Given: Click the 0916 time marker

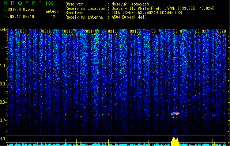Looking at the screenshot, I should click(x=134, y=31).
